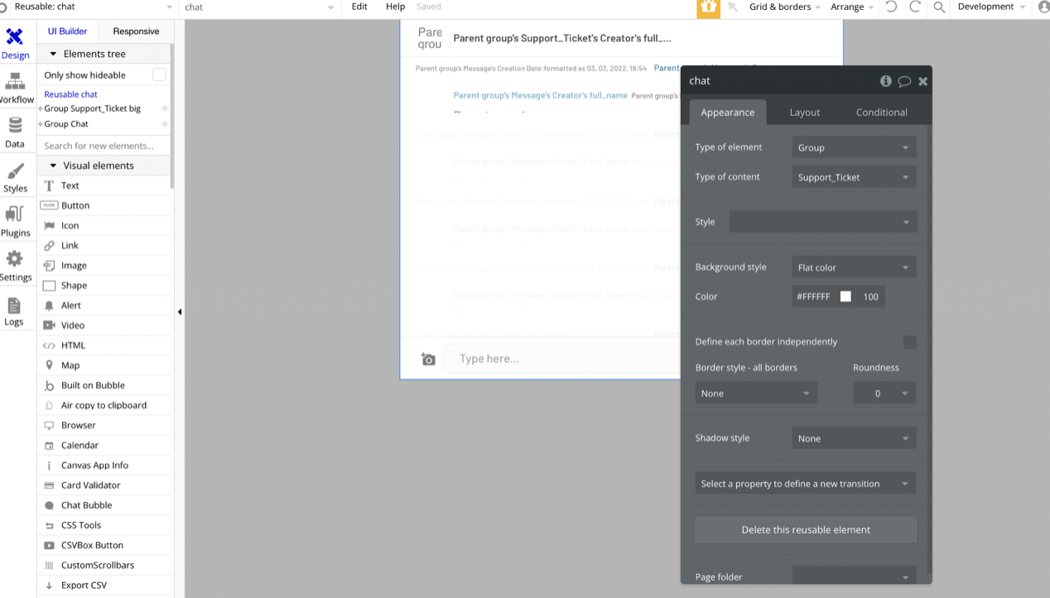
Task: Click the white color swatch
Action: pyautogui.click(x=845, y=297)
